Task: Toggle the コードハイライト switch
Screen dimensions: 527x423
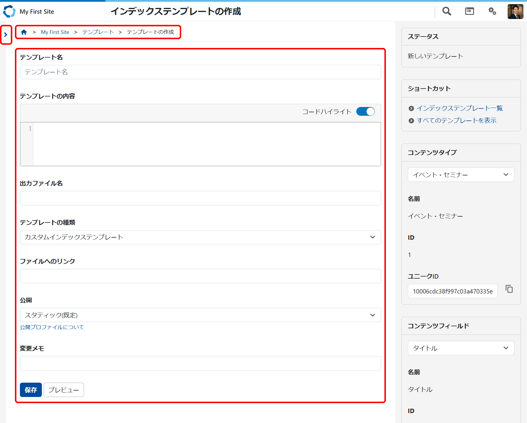Action: click(365, 112)
